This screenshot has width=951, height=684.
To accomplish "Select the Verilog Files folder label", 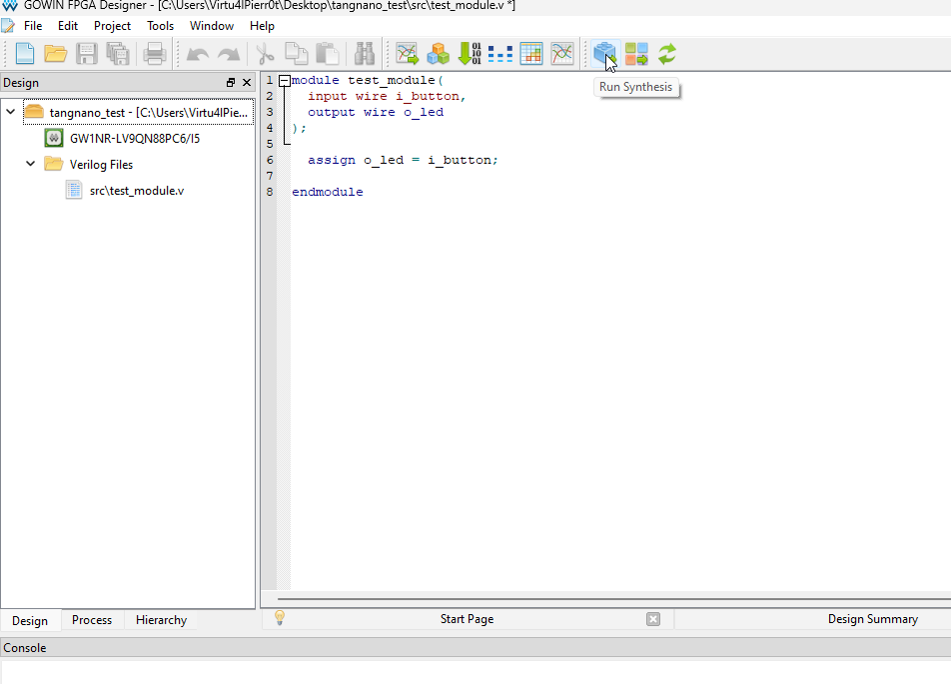I will (x=101, y=165).
